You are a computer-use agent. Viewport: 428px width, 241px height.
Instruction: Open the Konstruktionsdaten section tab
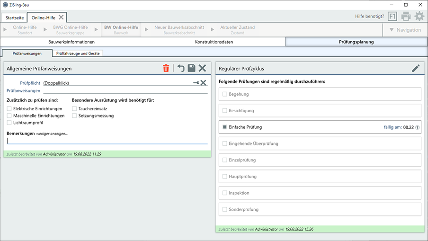coord(214,42)
